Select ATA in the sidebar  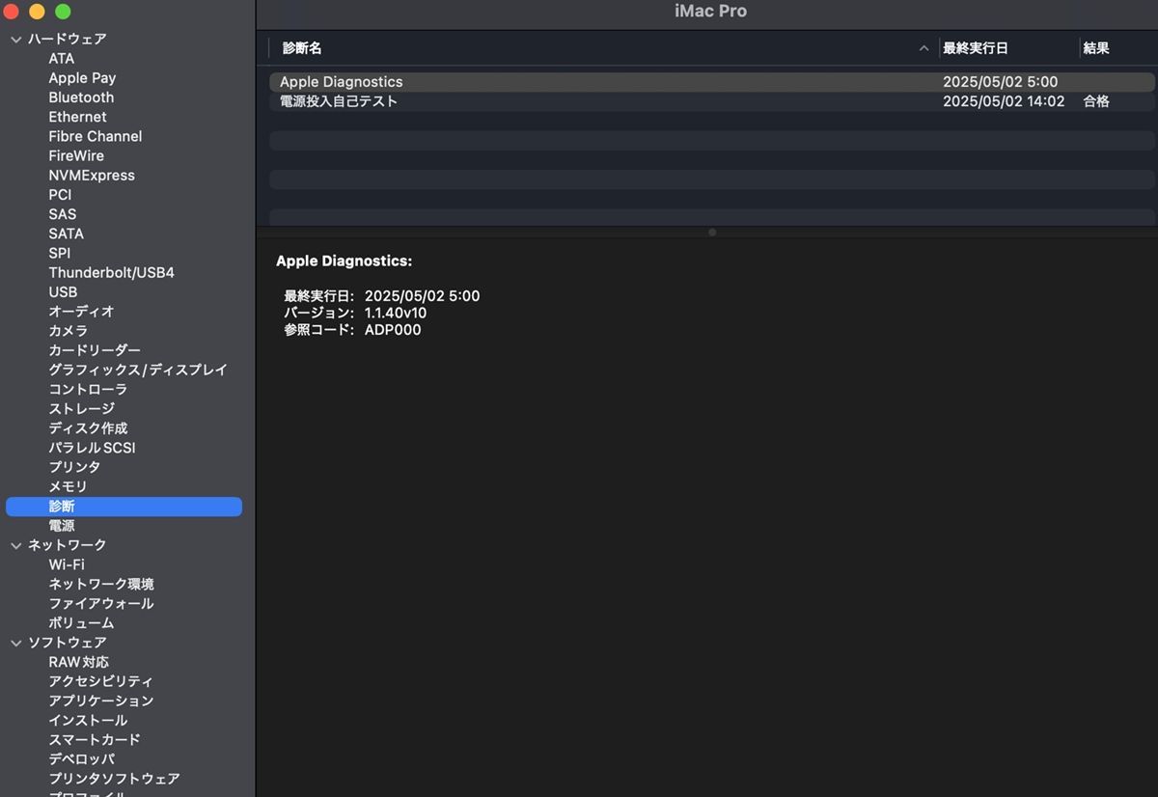(62, 59)
